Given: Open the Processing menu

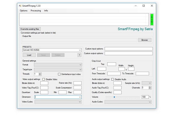Looking at the screenshot, I should [36, 11].
